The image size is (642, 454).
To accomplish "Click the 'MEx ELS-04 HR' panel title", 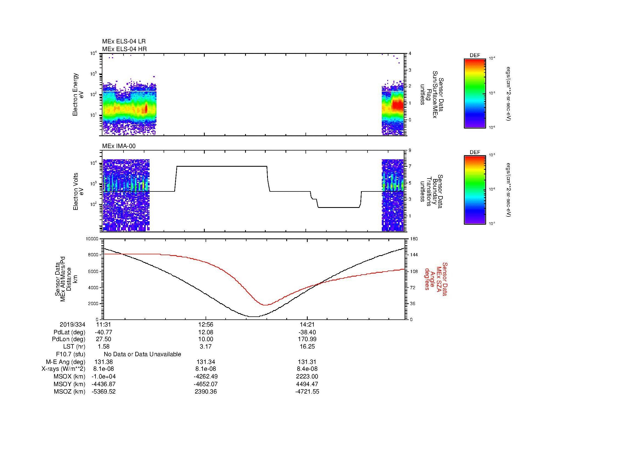I will pyautogui.click(x=124, y=49).
